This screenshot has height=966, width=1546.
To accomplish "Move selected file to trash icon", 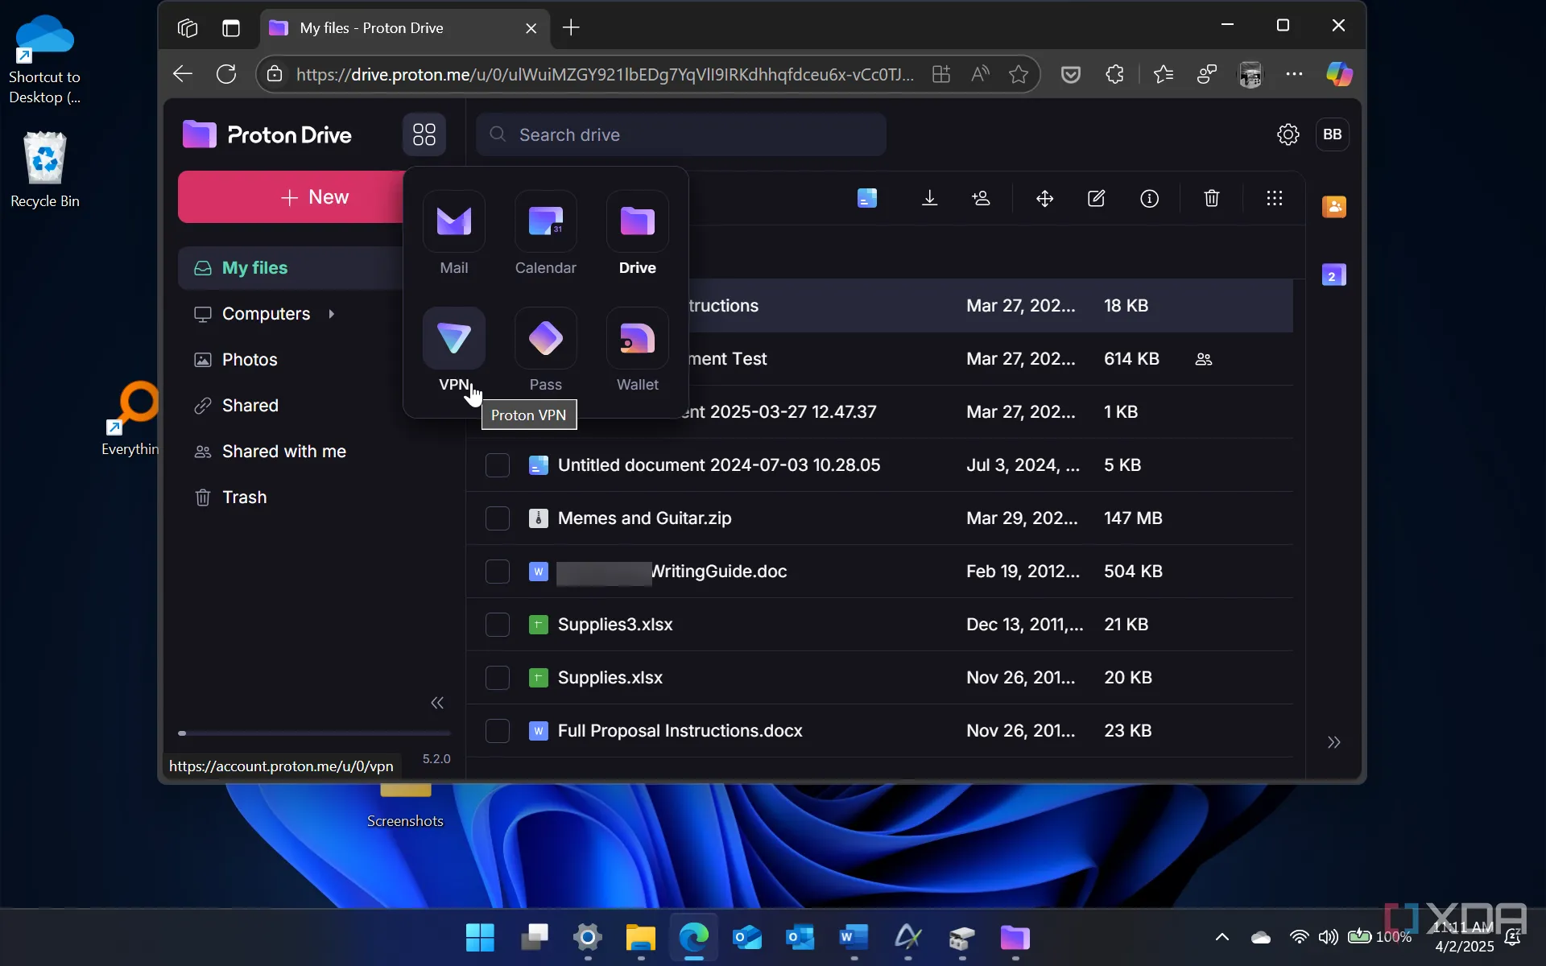I will [1211, 198].
